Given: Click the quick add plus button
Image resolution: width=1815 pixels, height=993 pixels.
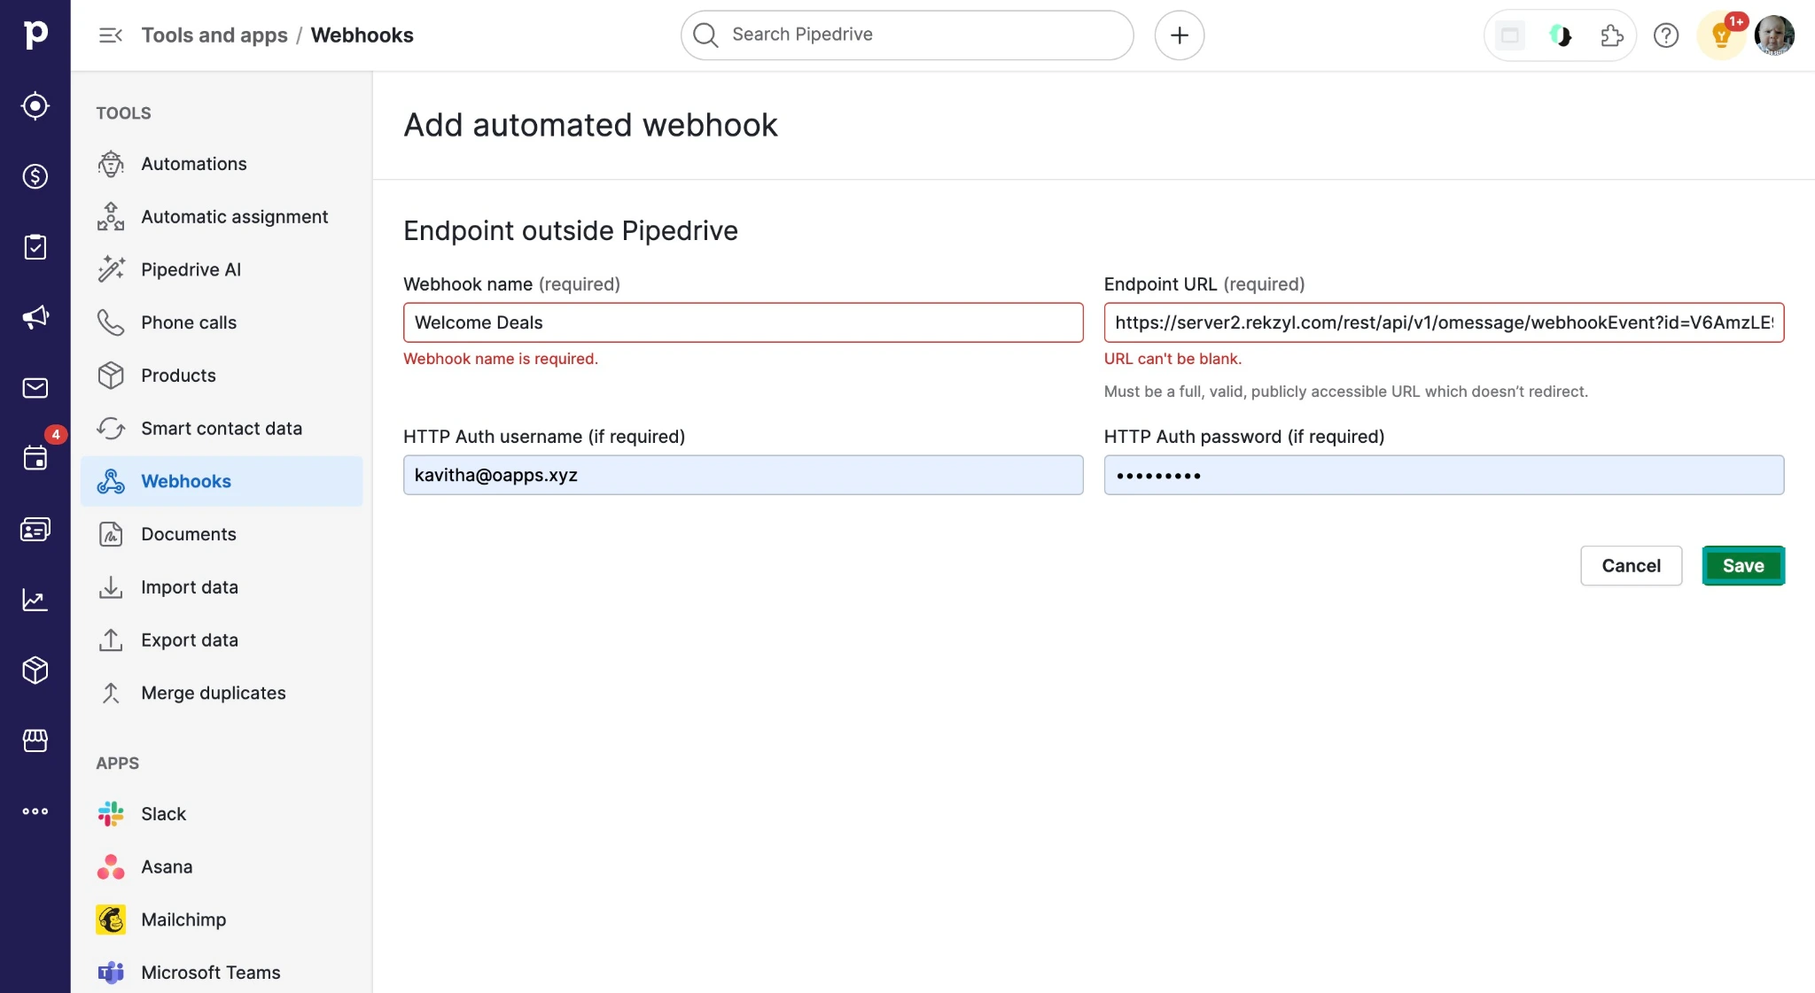Looking at the screenshot, I should tap(1179, 35).
